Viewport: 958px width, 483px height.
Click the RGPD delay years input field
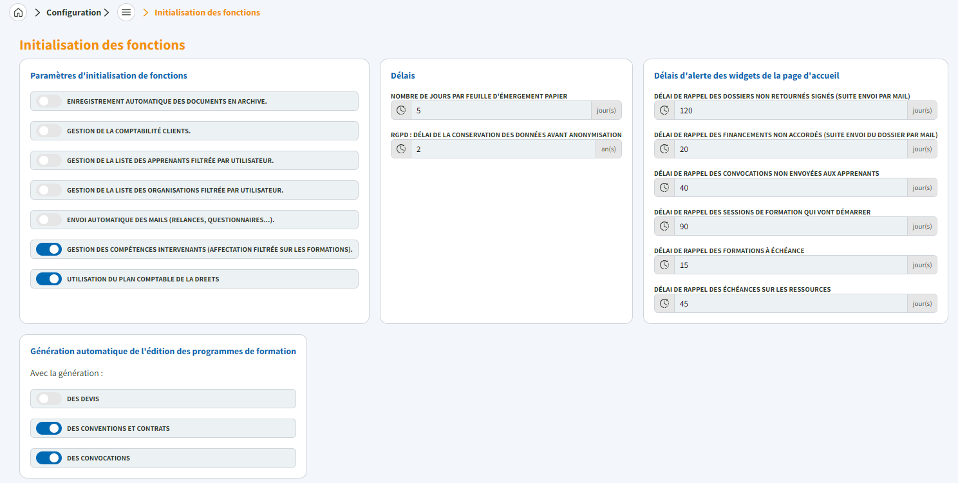pos(502,149)
